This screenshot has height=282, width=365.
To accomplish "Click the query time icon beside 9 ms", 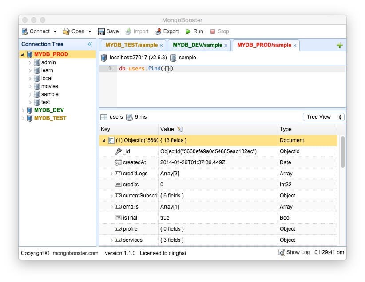I will tap(129, 117).
